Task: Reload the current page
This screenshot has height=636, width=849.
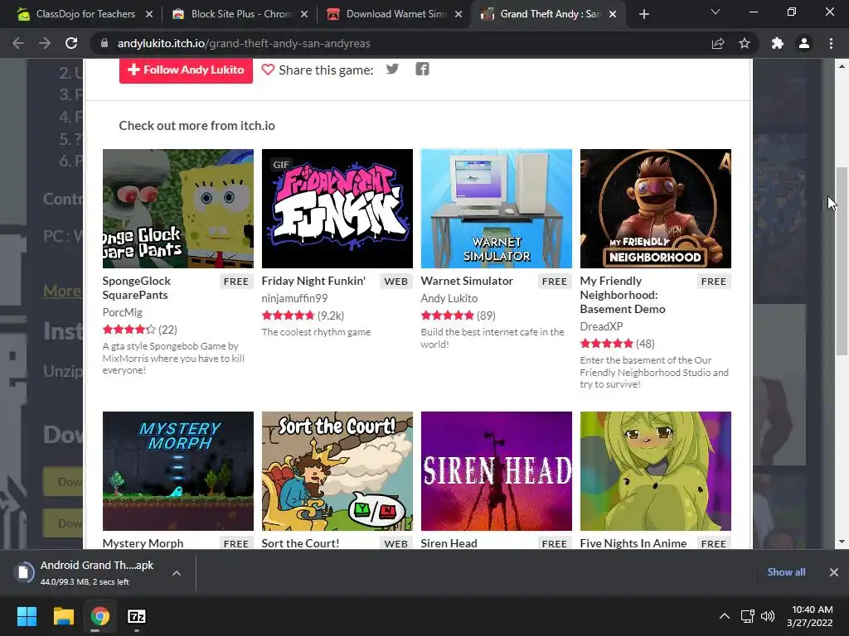Action: pos(71,43)
